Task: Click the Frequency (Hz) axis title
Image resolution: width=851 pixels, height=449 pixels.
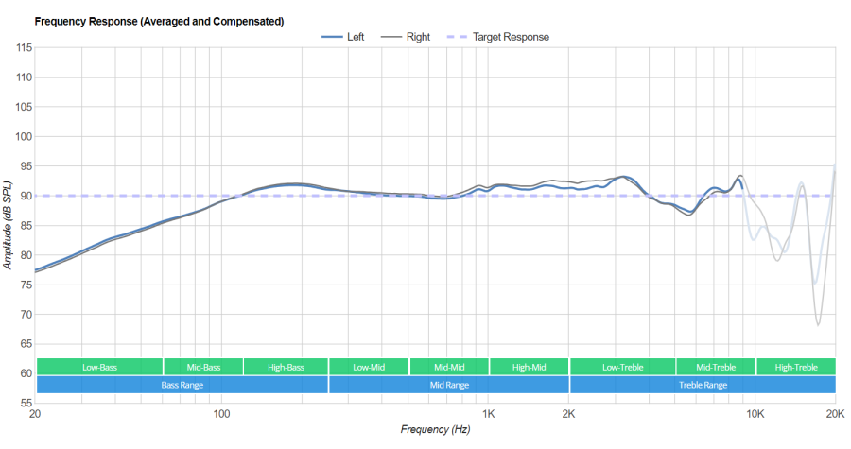Action: pyautogui.click(x=435, y=429)
